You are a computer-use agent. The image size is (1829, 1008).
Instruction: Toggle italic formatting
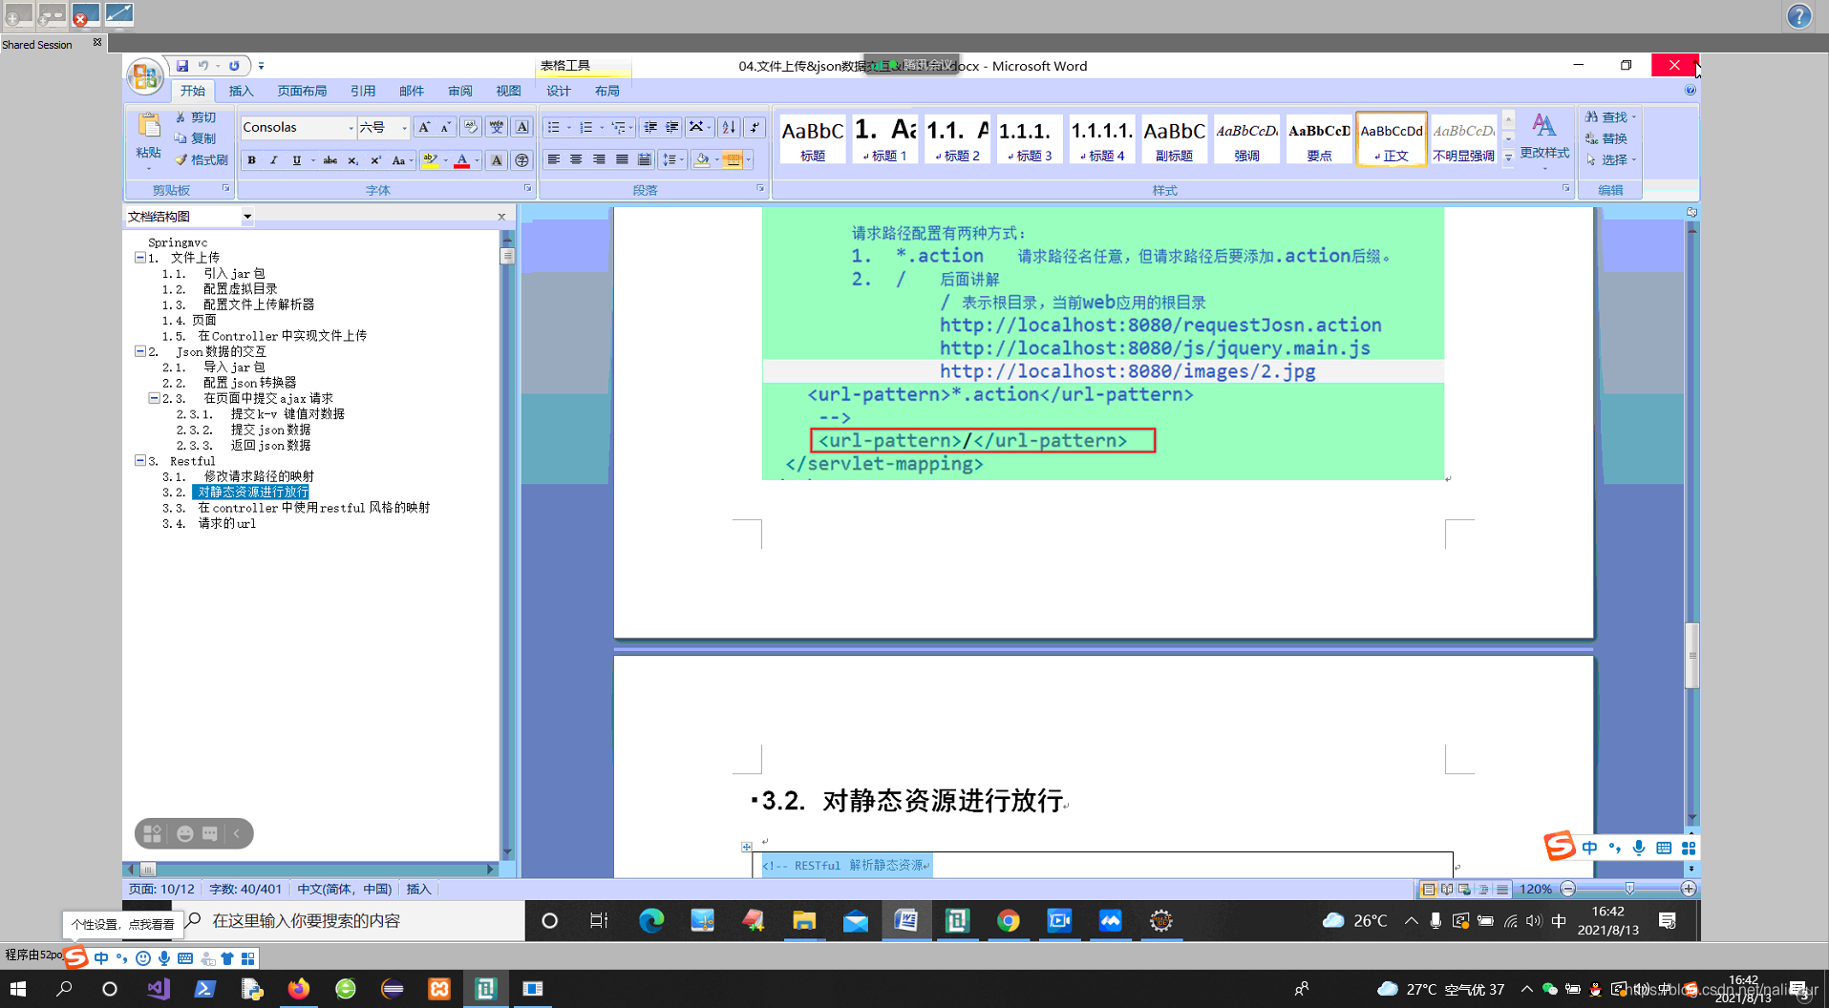pyautogui.click(x=274, y=160)
